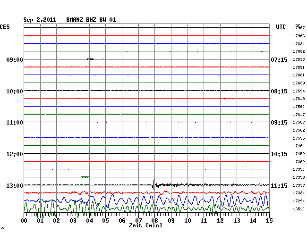Click the 'Zeit [min]' axis title
The image size is (307, 233).
pyautogui.click(x=145, y=225)
